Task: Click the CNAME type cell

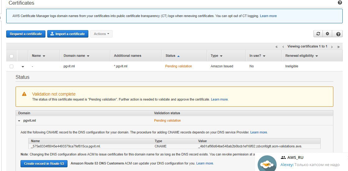Action: tap(160, 146)
